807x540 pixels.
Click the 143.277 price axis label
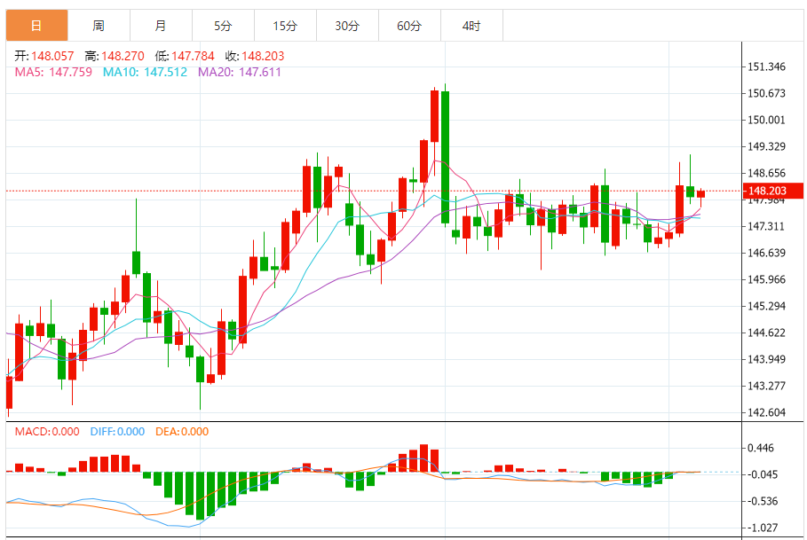tap(767, 386)
